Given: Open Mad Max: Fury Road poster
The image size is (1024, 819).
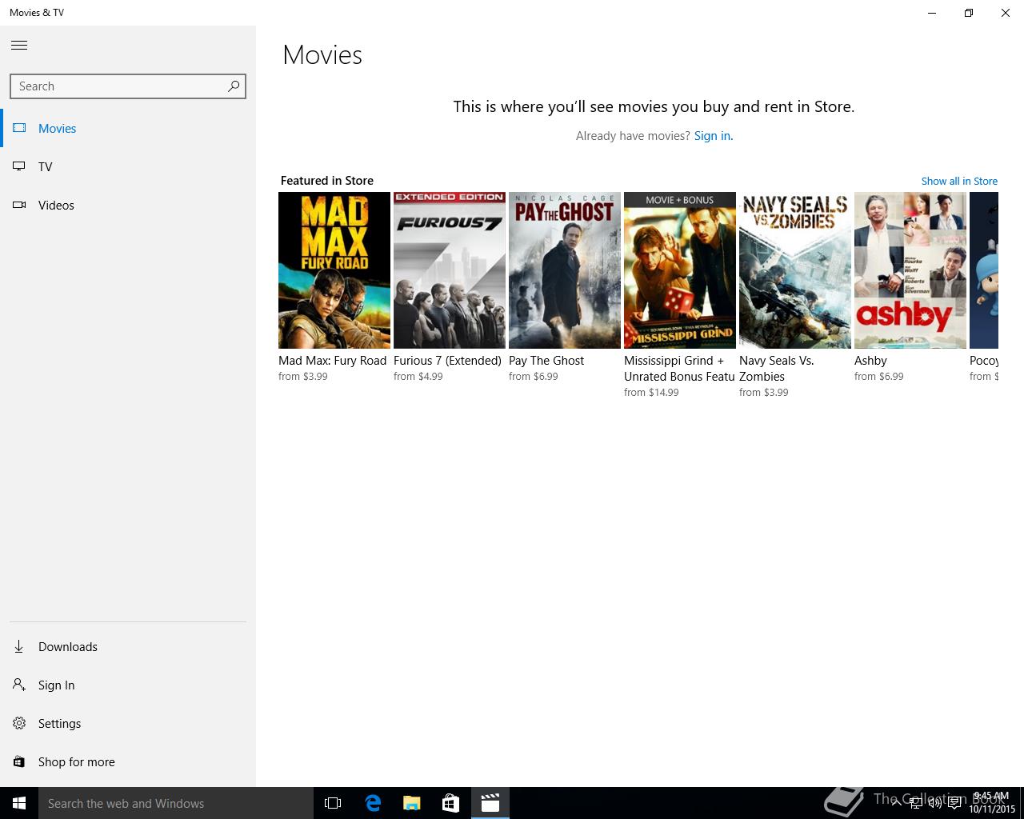Looking at the screenshot, I should [334, 270].
